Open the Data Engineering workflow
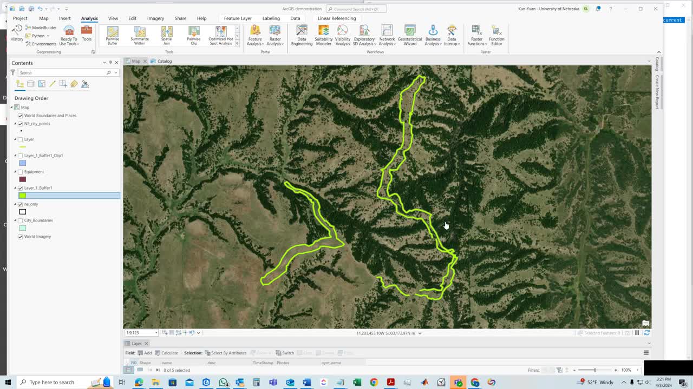Screen dimensions: 693x389 pyautogui.click(x=302, y=36)
